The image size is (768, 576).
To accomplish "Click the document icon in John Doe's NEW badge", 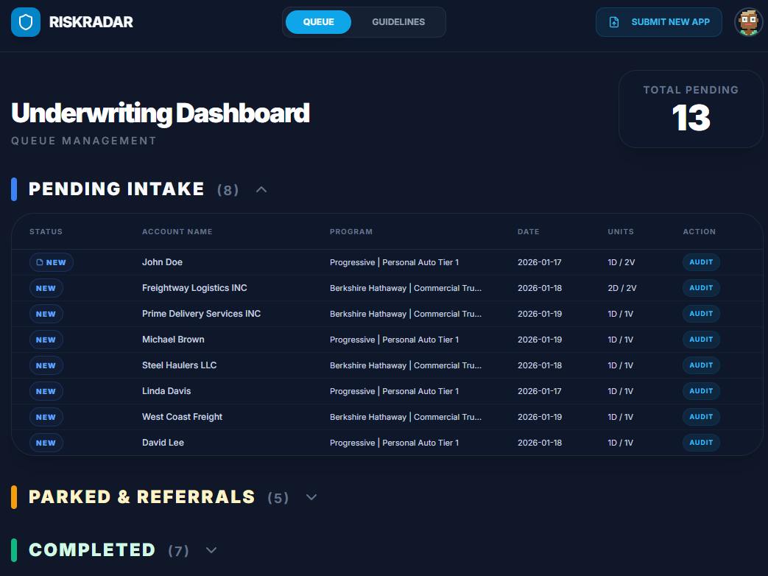I will click(40, 262).
